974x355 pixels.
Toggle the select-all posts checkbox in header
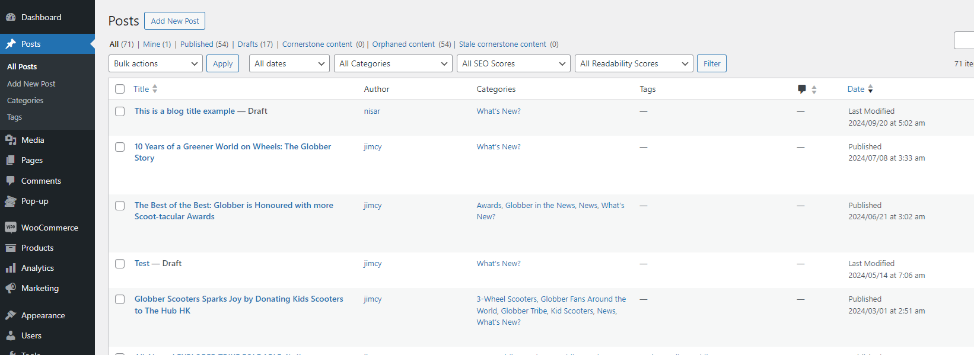[x=120, y=89]
